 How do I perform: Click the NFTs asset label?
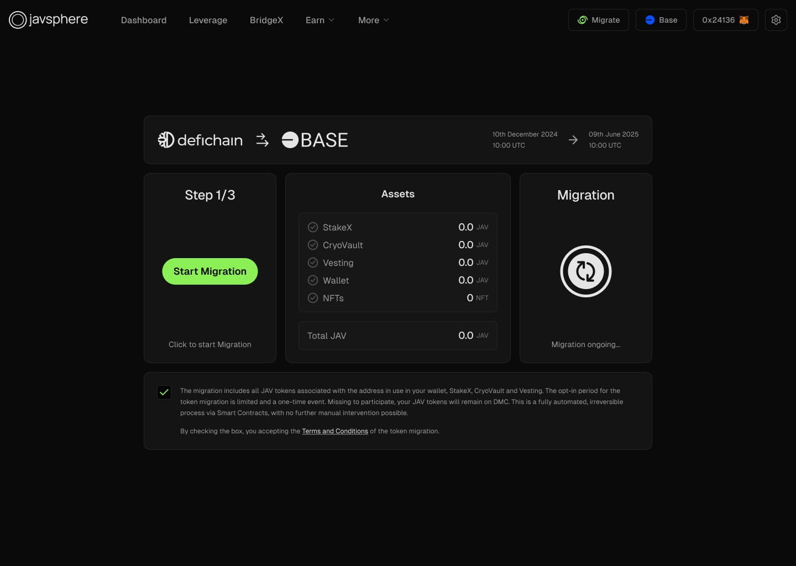click(x=333, y=298)
